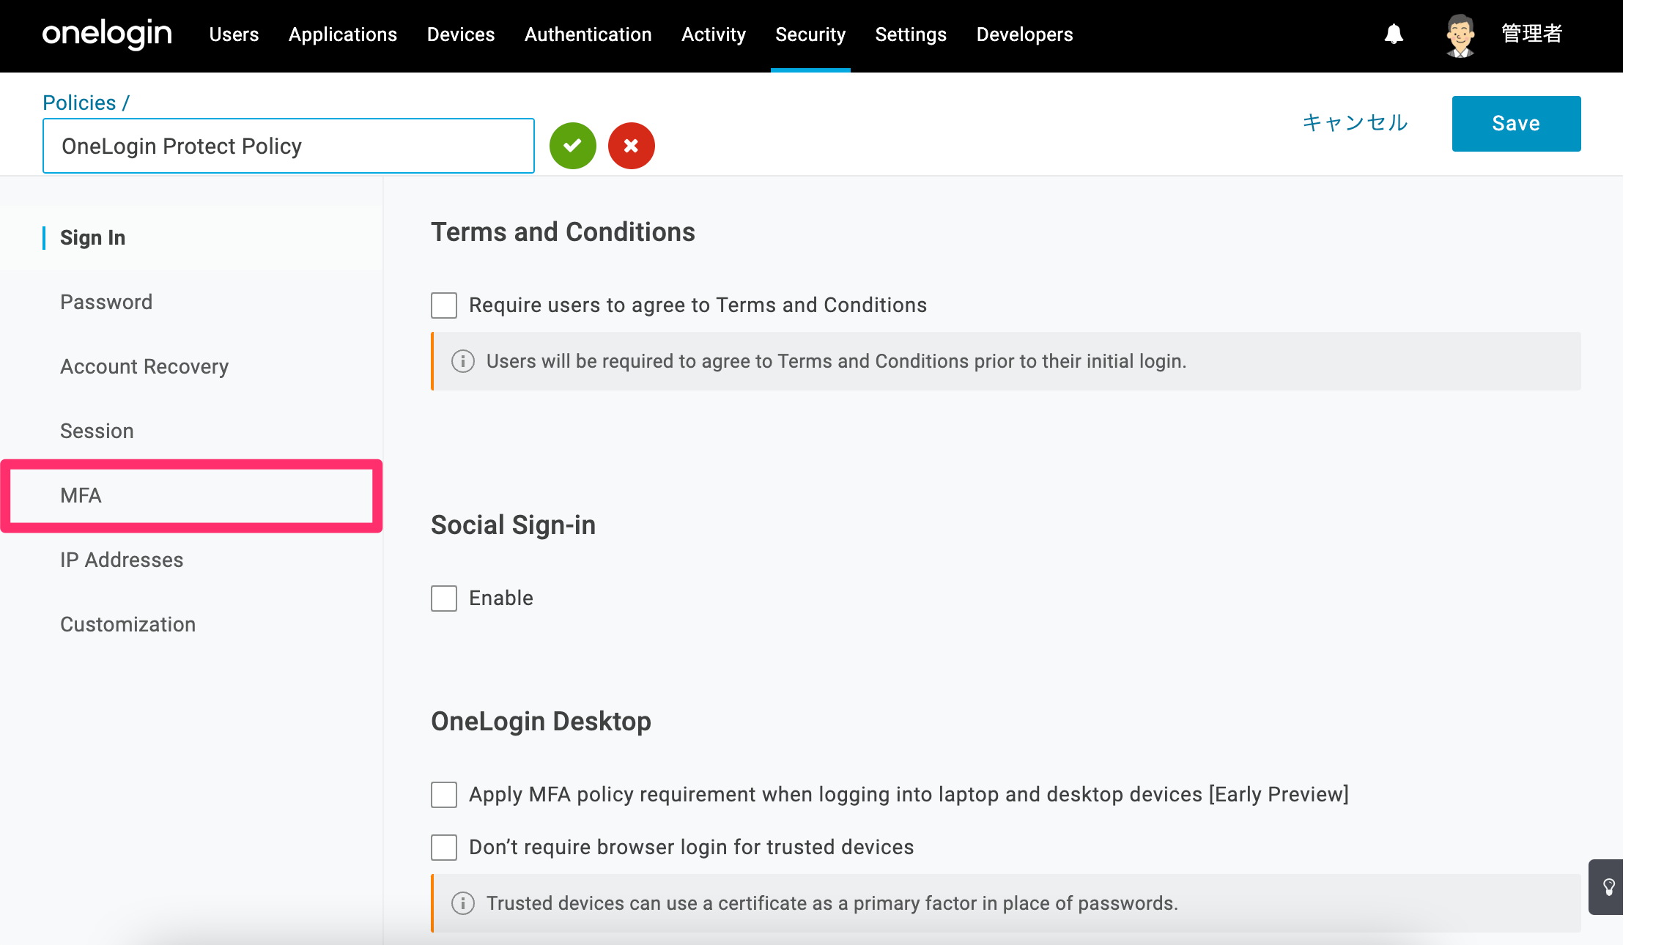Image resolution: width=1653 pixels, height=945 pixels.
Task: Check Don't require browser login for trusted devices
Action: tap(444, 848)
